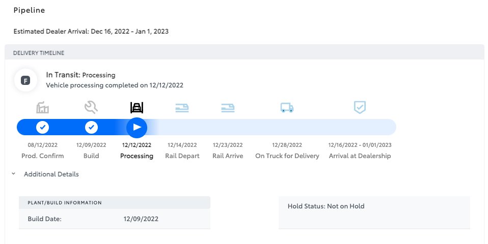Screen dimensions: 488x244
Task: Click the Build completed checkmark circle
Action: coord(91,127)
